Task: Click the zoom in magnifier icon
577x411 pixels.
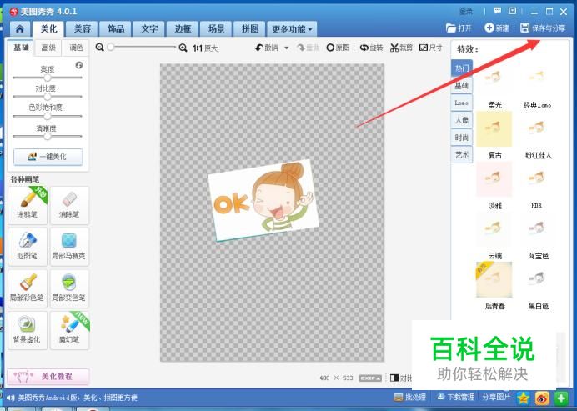Action: 183,48
